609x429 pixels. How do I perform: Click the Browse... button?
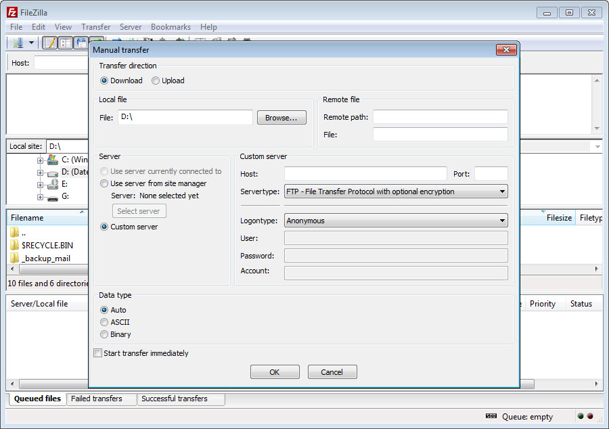click(x=281, y=118)
